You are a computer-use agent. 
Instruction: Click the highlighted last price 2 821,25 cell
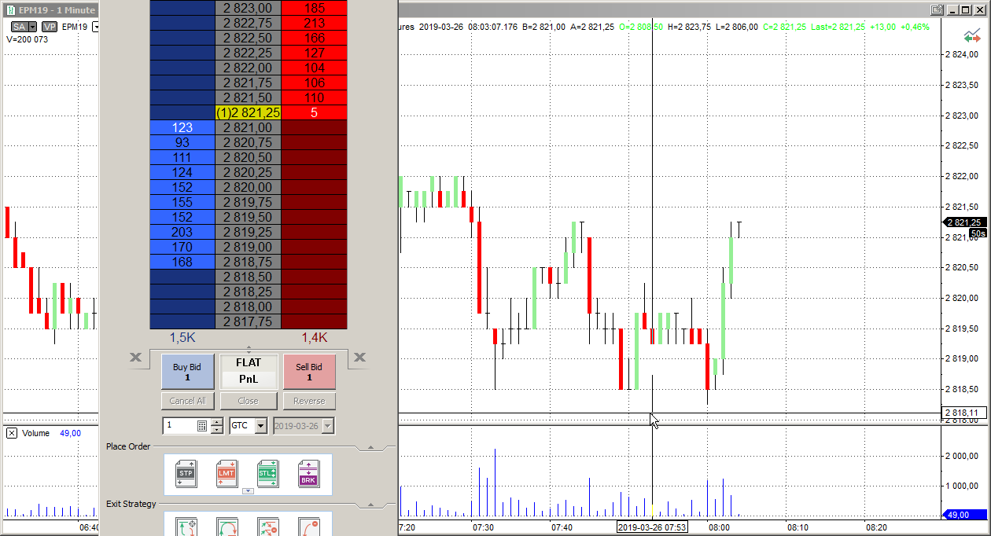pyautogui.click(x=249, y=112)
